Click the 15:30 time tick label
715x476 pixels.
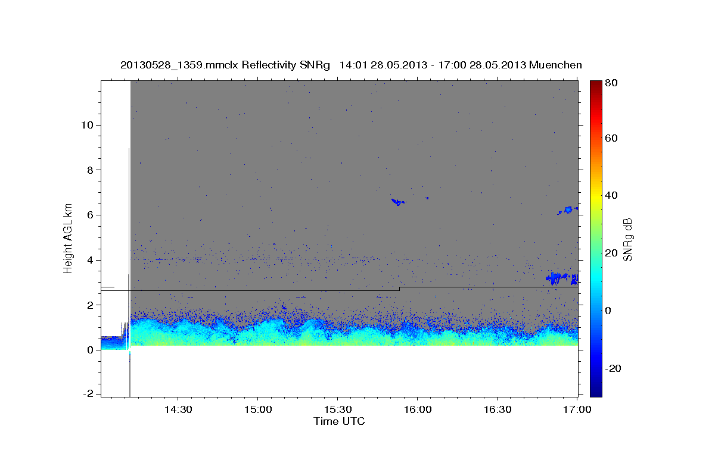tap(338, 410)
